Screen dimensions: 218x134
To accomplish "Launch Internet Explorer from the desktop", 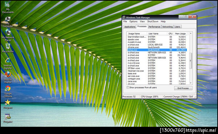I will point(8,63).
